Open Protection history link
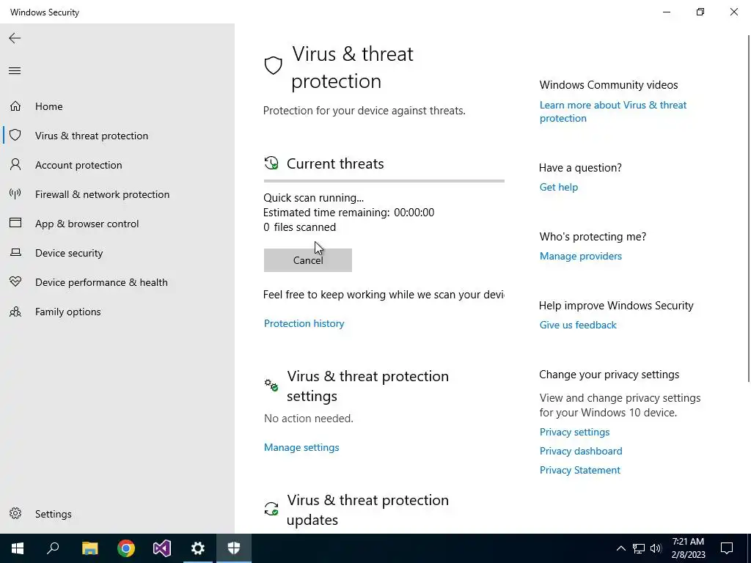 pyautogui.click(x=304, y=323)
